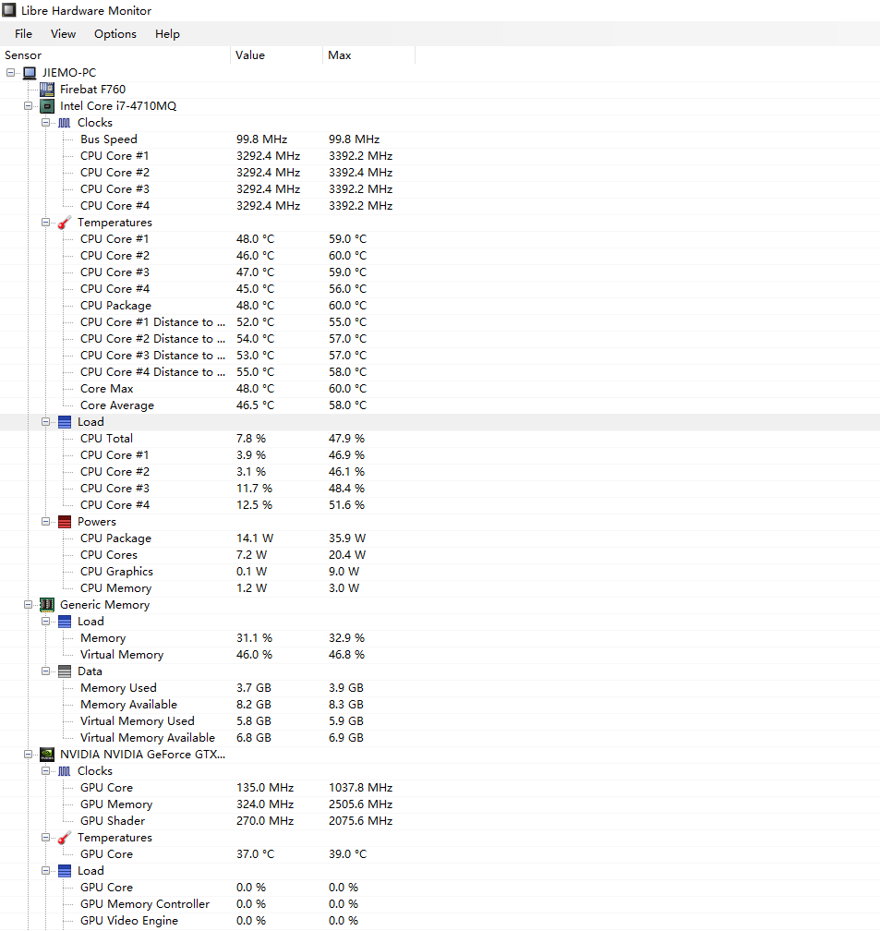Viewport: 880px width, 931px height.
Task: Collapse the Data group under Generic Memory
Action: [46, 671]
